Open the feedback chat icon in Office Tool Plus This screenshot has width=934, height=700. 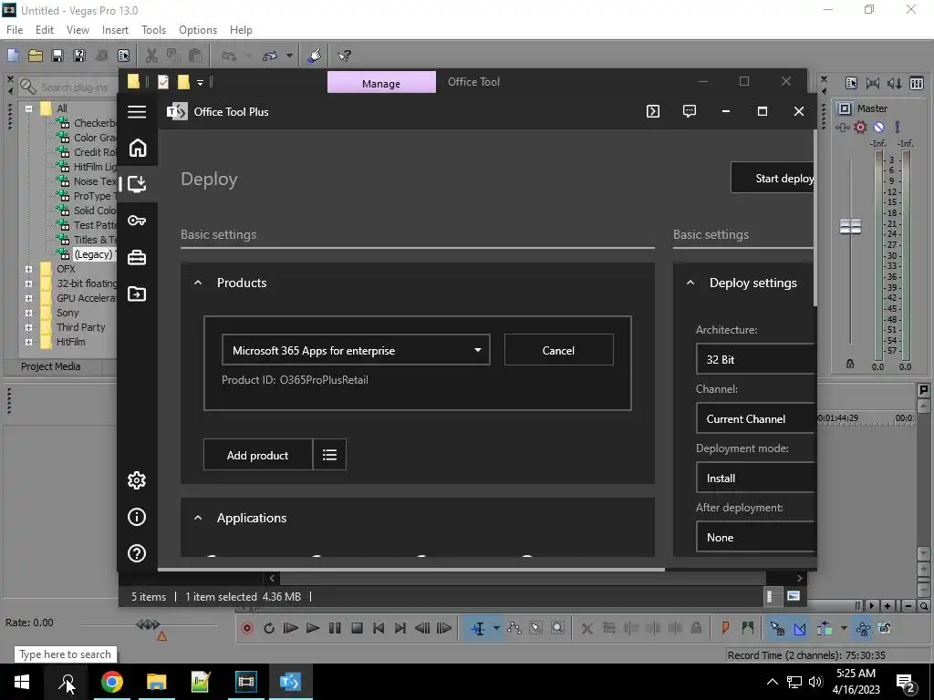(690, 111)
